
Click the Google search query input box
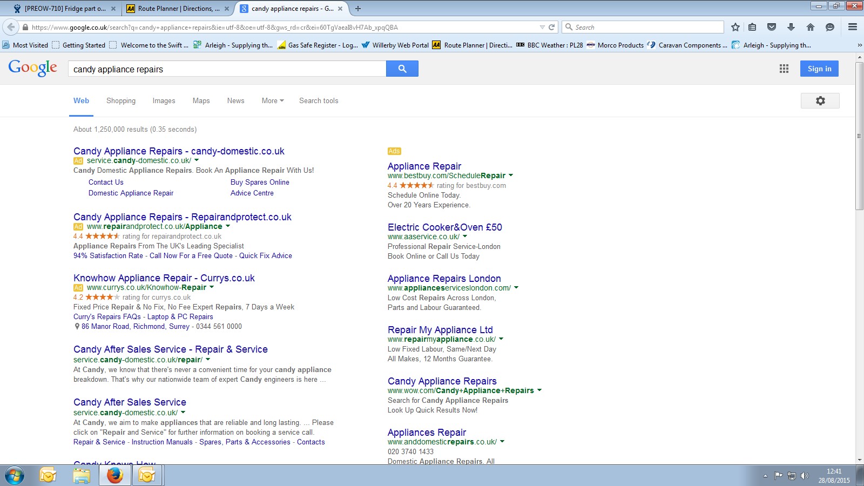pyautogui.click(x=227, y=69)
